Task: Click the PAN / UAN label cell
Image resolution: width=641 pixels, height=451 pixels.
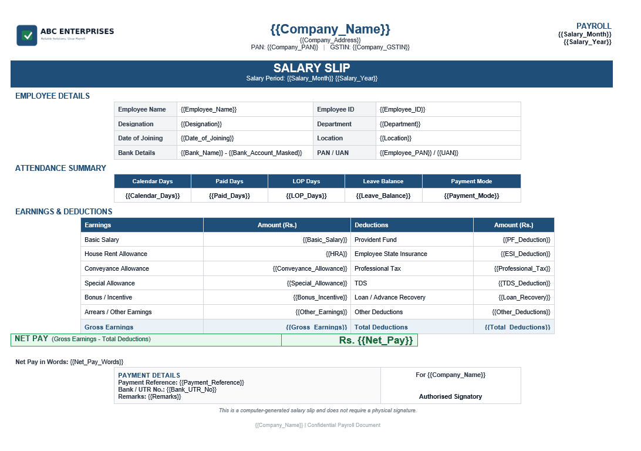Action: click(x=345, y=153)
